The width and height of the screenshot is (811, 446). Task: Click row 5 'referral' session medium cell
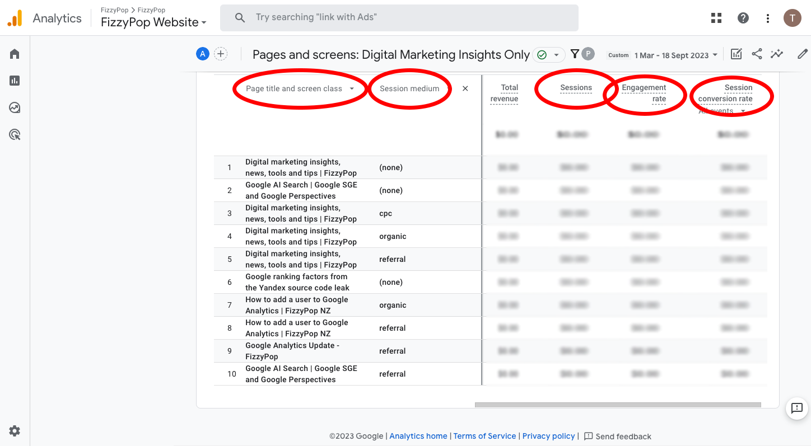[x=392, y=259]
